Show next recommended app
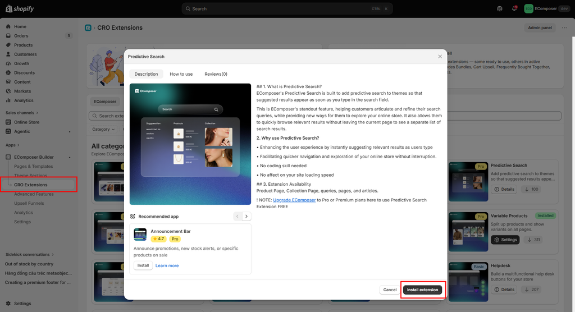 click(x=247, y=216)
